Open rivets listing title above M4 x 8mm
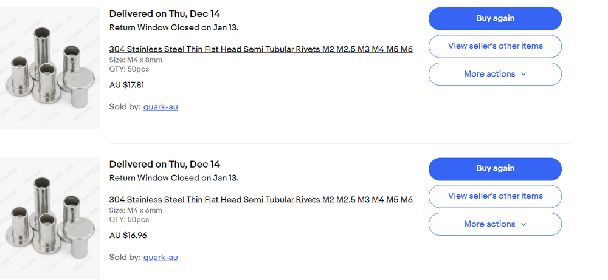Viewport: 608px width, 280px height. coord(261,49)
